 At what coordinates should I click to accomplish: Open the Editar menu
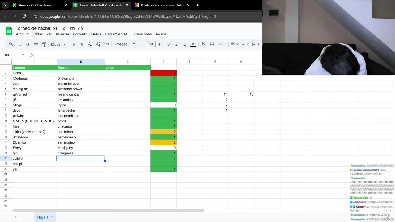[37, 34]
